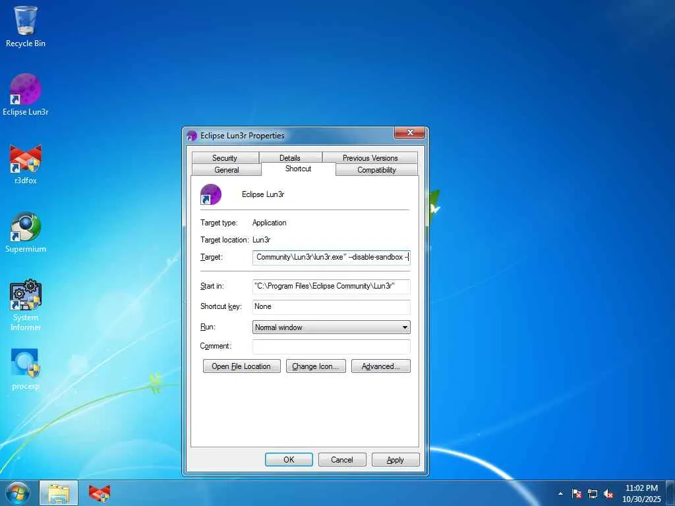Switch to the General tab
This screenshot has height=506, width=675.
pyautogui.click(x=227, y=169)
